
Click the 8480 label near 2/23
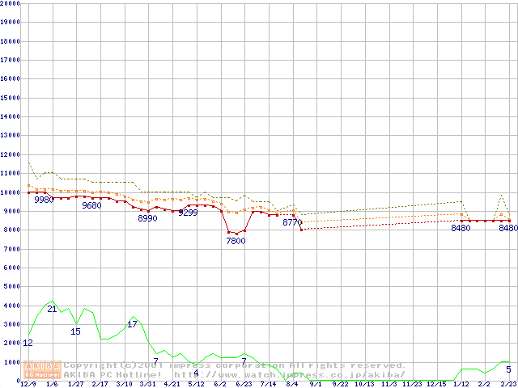(507, 229)
